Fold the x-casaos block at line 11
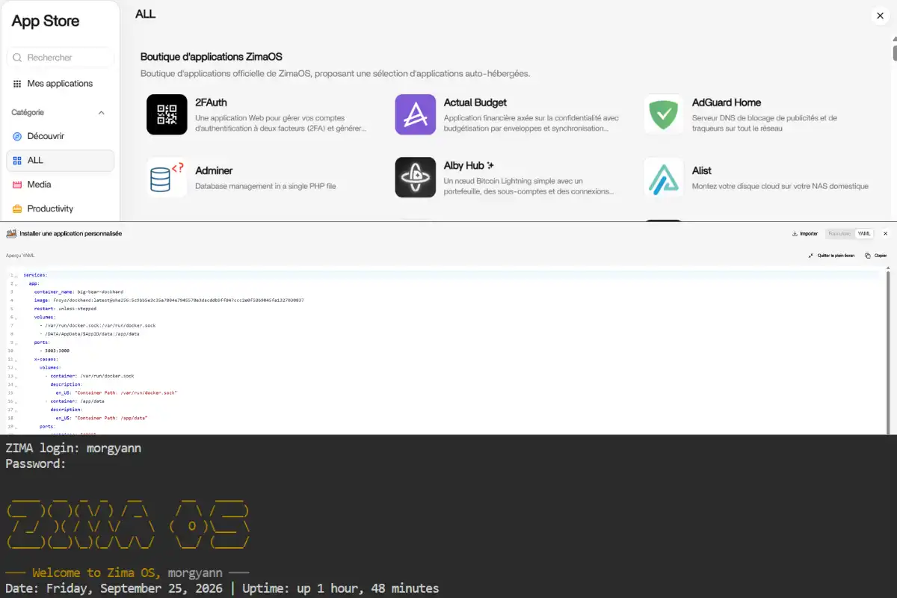 [16, 360]
